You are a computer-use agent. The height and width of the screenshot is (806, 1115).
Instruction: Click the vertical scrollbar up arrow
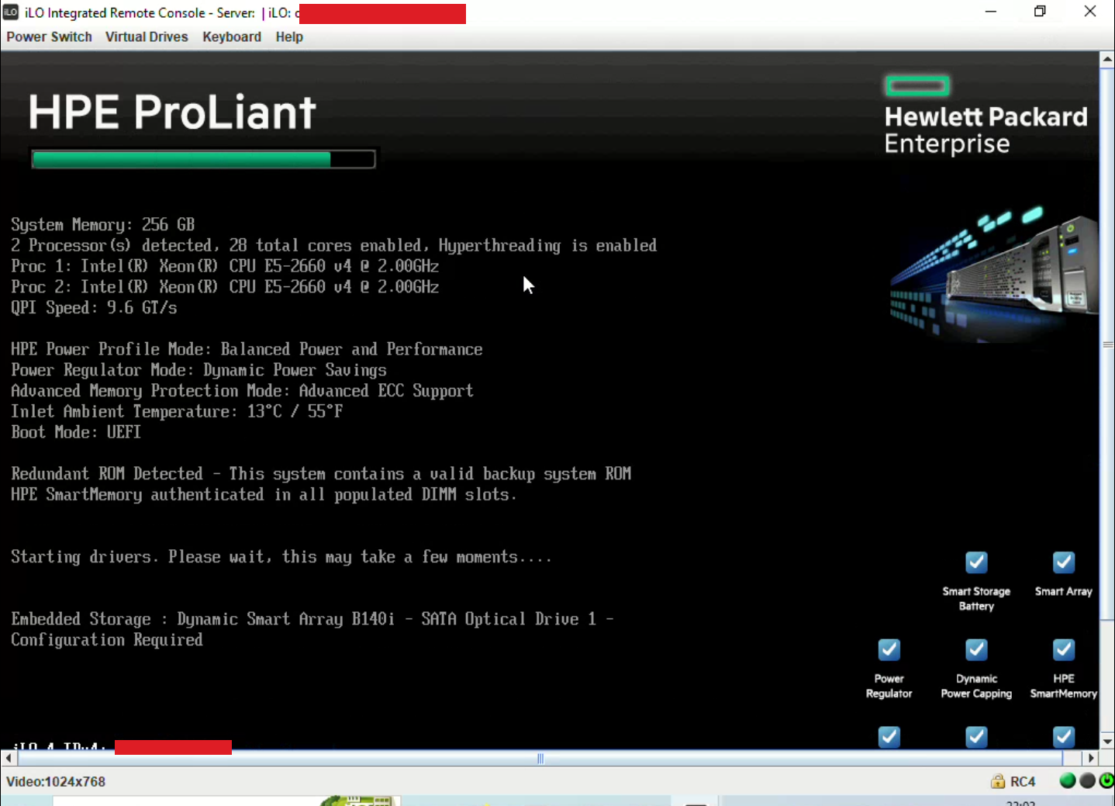click(x=1107, y=59)
